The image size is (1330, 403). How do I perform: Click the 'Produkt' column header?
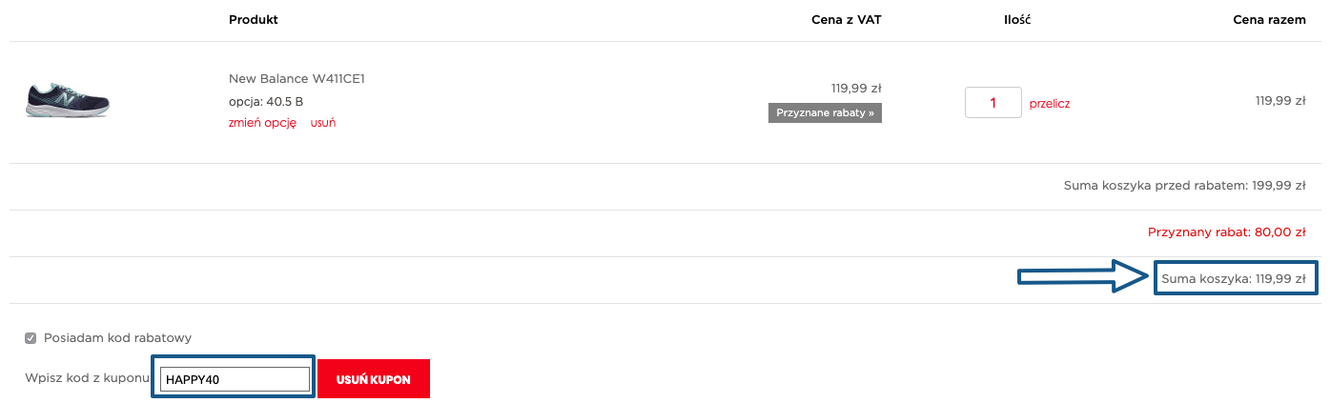(x=254, y=19)
